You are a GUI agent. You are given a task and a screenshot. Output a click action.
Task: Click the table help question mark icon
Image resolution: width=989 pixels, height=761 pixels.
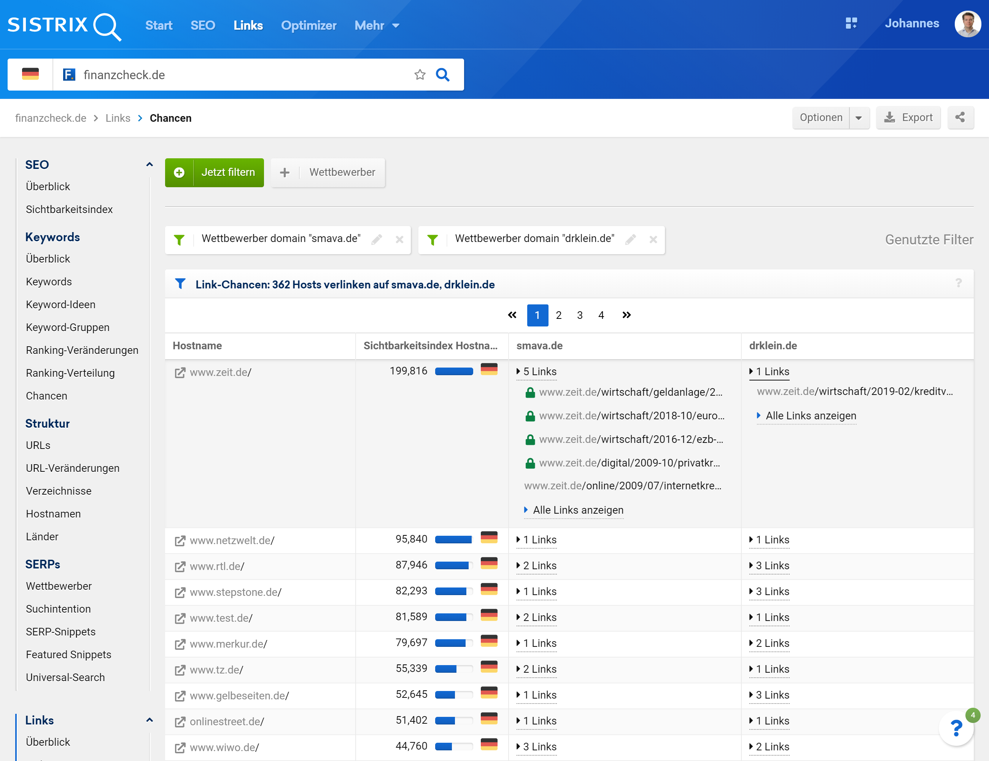(958, 283)
